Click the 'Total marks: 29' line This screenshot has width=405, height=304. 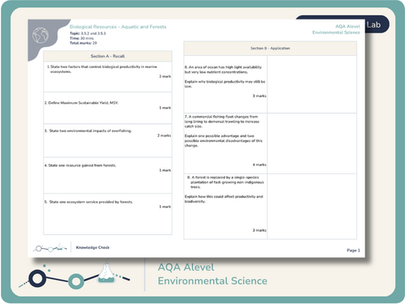point(83,43)
